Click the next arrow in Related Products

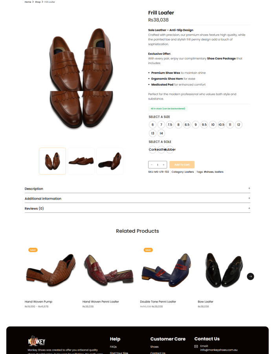pyautogui.click(x=250, y=276)
